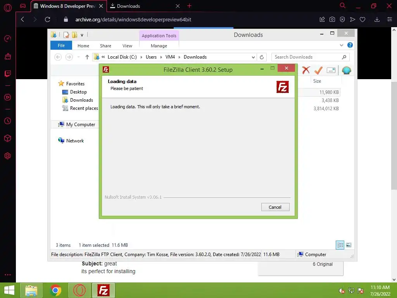
Task: Switch Explorer to large thumbnails view
Action: [349, 245]
